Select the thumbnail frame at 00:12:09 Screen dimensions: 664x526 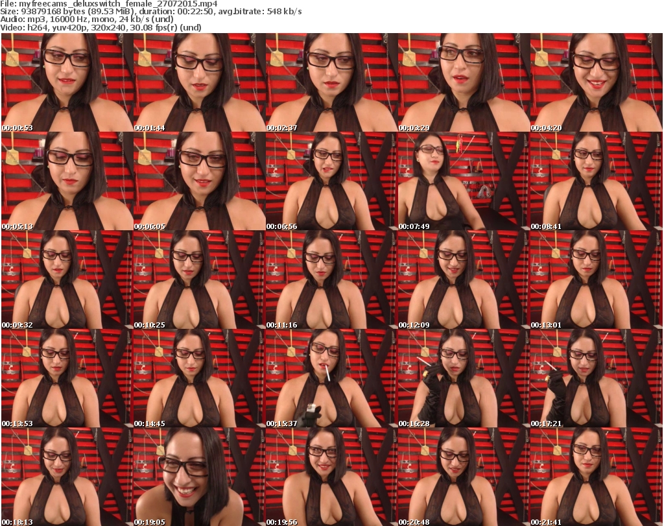pyautogui.click(x=464, y=280)
